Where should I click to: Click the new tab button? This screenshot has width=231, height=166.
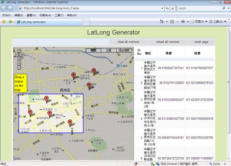coord(86,22)
